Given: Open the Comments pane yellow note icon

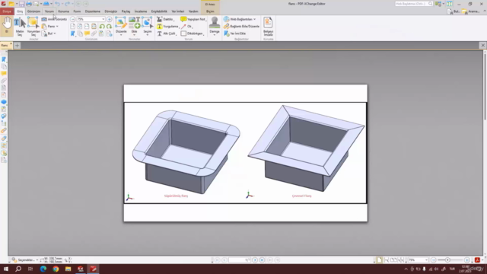Looking at the screenshot, I should 4,74.
